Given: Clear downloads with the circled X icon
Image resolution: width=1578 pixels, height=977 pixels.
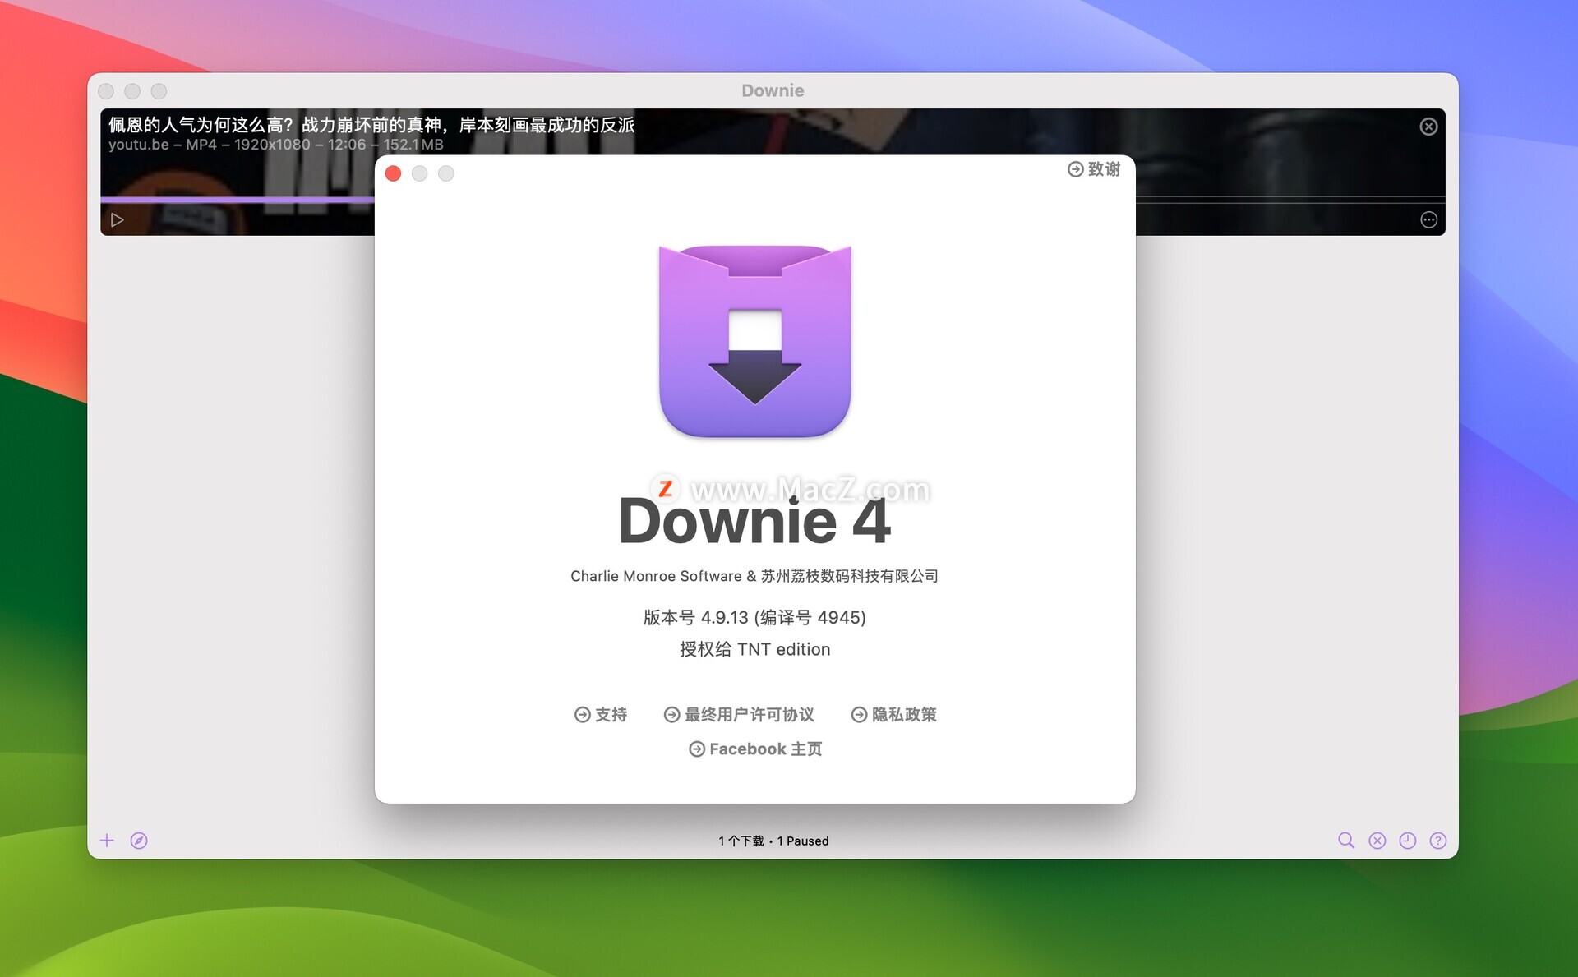Looking at the screenshot, I should click(x=1377, y=840).
